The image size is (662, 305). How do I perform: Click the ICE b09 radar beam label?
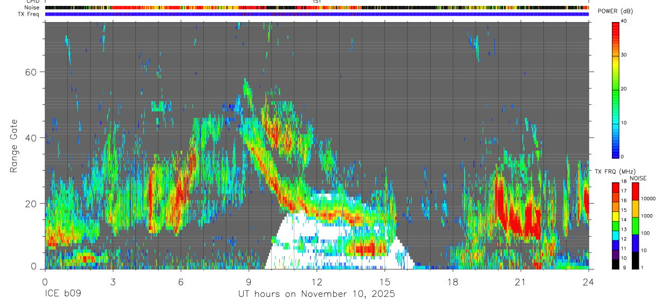64,294
